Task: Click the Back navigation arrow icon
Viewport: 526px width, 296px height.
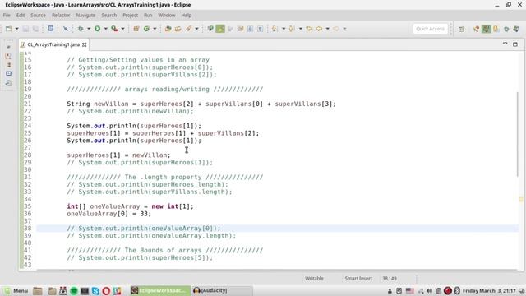Action: click(x=320, y=29)
